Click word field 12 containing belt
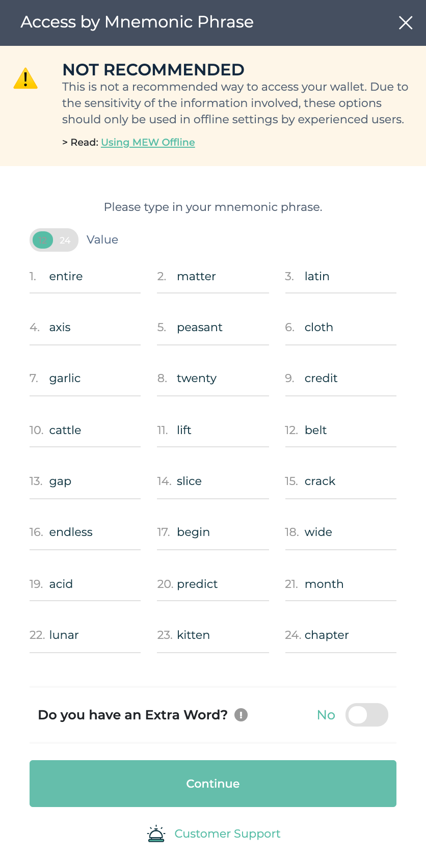Viewport: 426px width, 859px height. [x=341, y=431]
